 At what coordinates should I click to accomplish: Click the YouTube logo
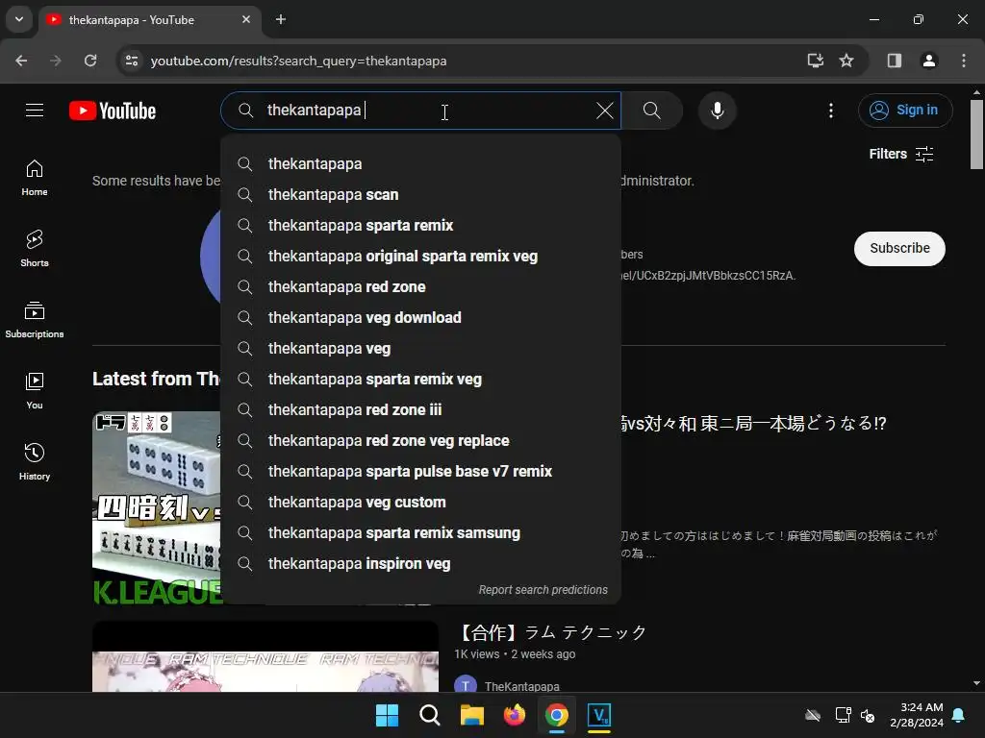[113, 111]
